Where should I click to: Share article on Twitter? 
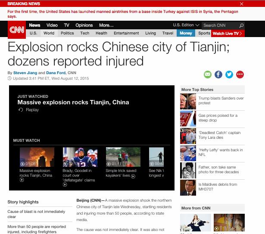229,75
